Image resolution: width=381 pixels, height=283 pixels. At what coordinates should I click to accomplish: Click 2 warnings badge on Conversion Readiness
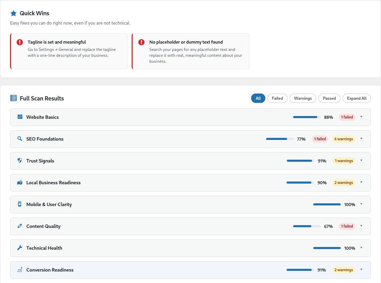(344, 270)
